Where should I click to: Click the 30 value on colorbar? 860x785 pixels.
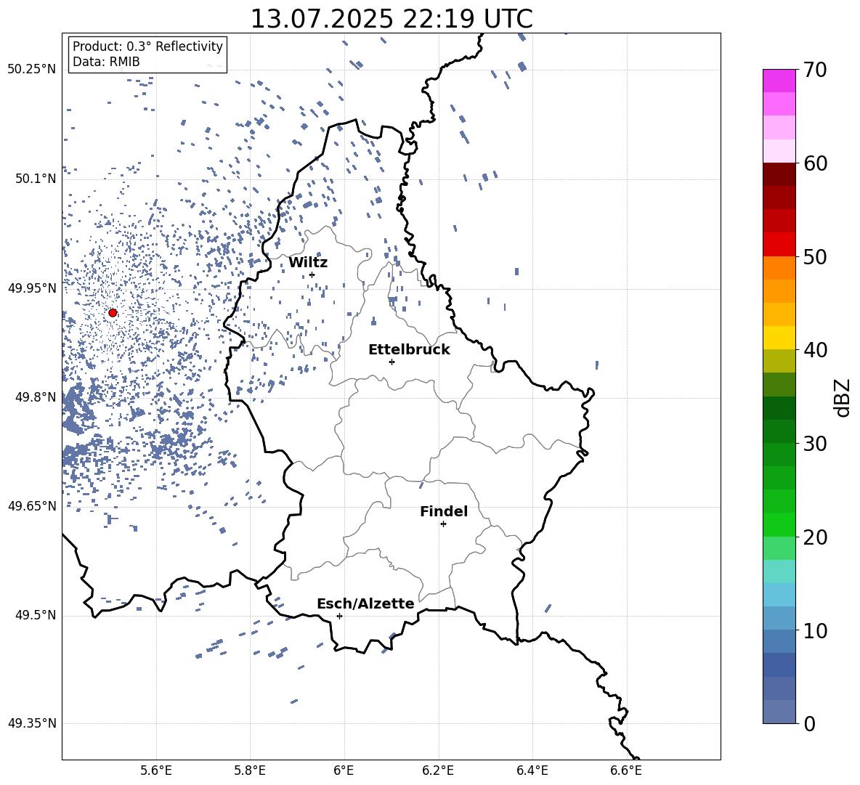[815, 444]
